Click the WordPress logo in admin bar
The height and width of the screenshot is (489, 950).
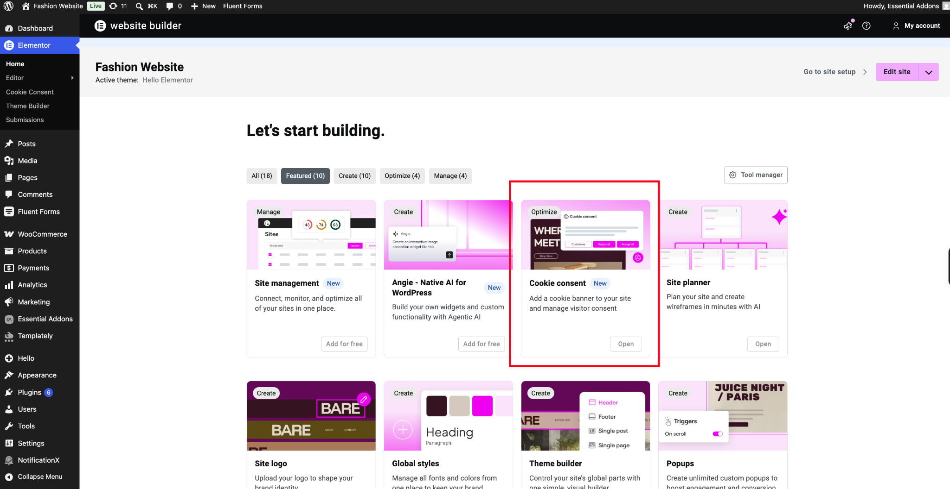click(x=8, y=6)
